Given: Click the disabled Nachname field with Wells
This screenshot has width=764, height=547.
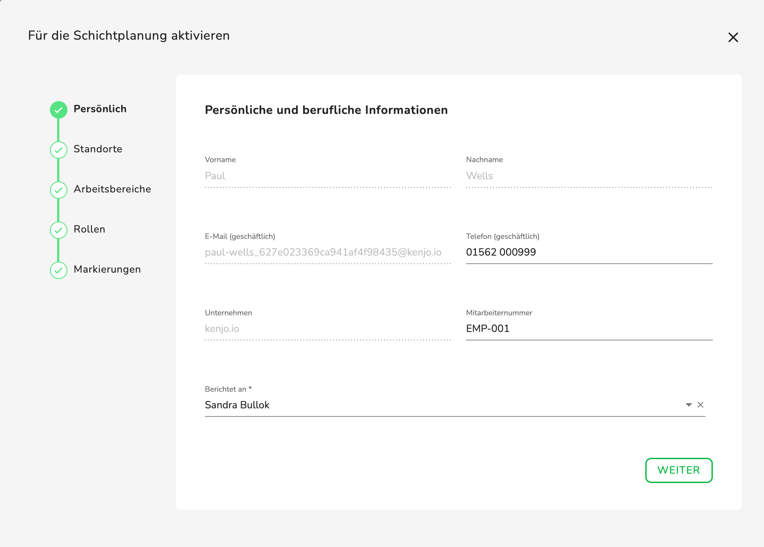Looking at the screenshot, I should (x=589, y=176).
